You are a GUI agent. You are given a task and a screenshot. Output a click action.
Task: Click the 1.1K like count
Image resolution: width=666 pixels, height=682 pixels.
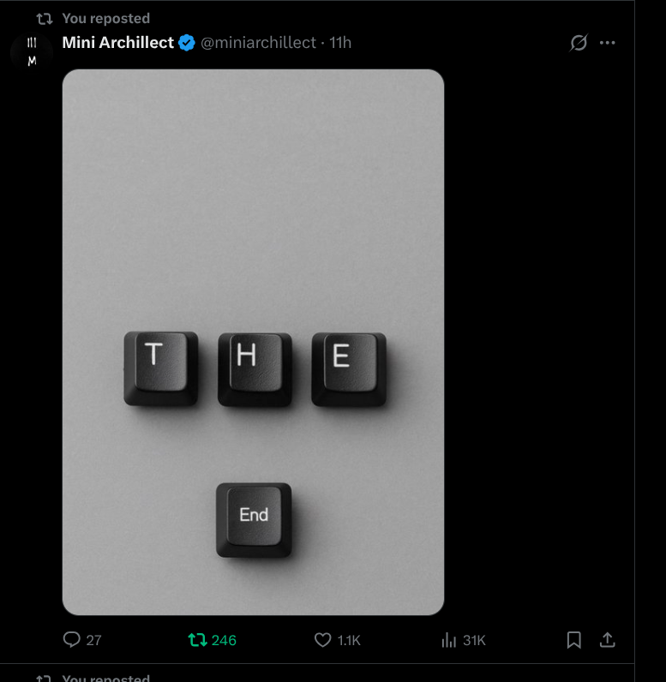(x=349, y=640)
